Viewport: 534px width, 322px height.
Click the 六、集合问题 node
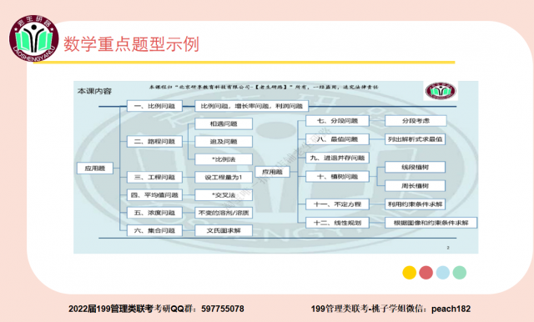tap(154, 230)
